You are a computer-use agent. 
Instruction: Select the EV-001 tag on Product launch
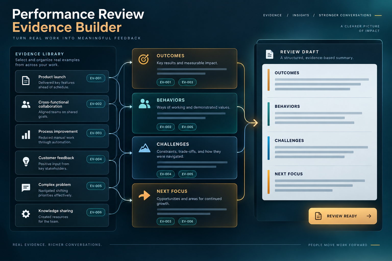pos(96,78)
